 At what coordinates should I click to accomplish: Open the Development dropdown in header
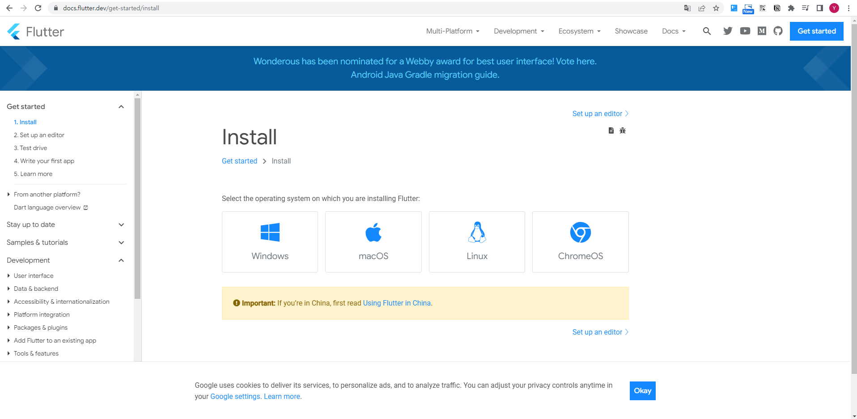(519, 31)
